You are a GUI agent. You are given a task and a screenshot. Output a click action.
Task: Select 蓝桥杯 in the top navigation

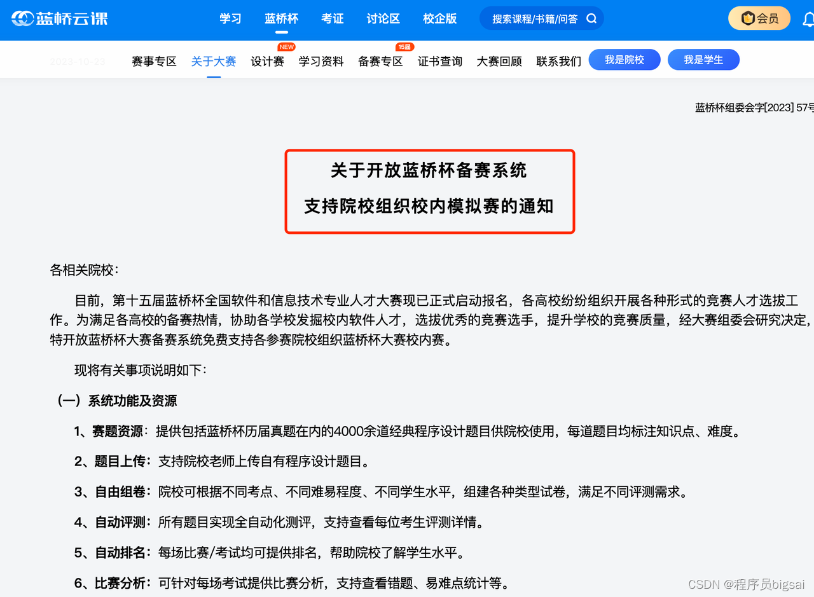point(281,18)
